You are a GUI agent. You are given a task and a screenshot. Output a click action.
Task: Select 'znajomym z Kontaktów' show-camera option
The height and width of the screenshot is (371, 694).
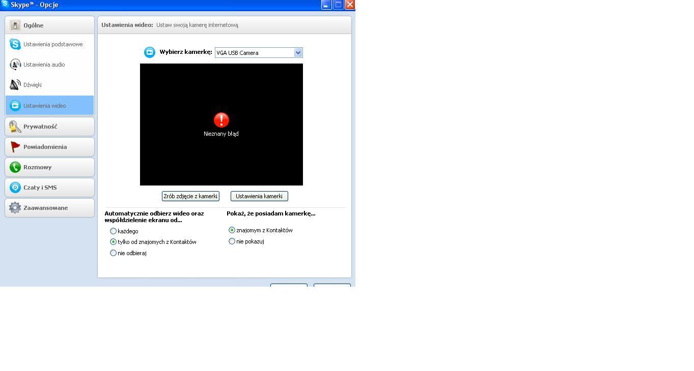pos(232,230)
